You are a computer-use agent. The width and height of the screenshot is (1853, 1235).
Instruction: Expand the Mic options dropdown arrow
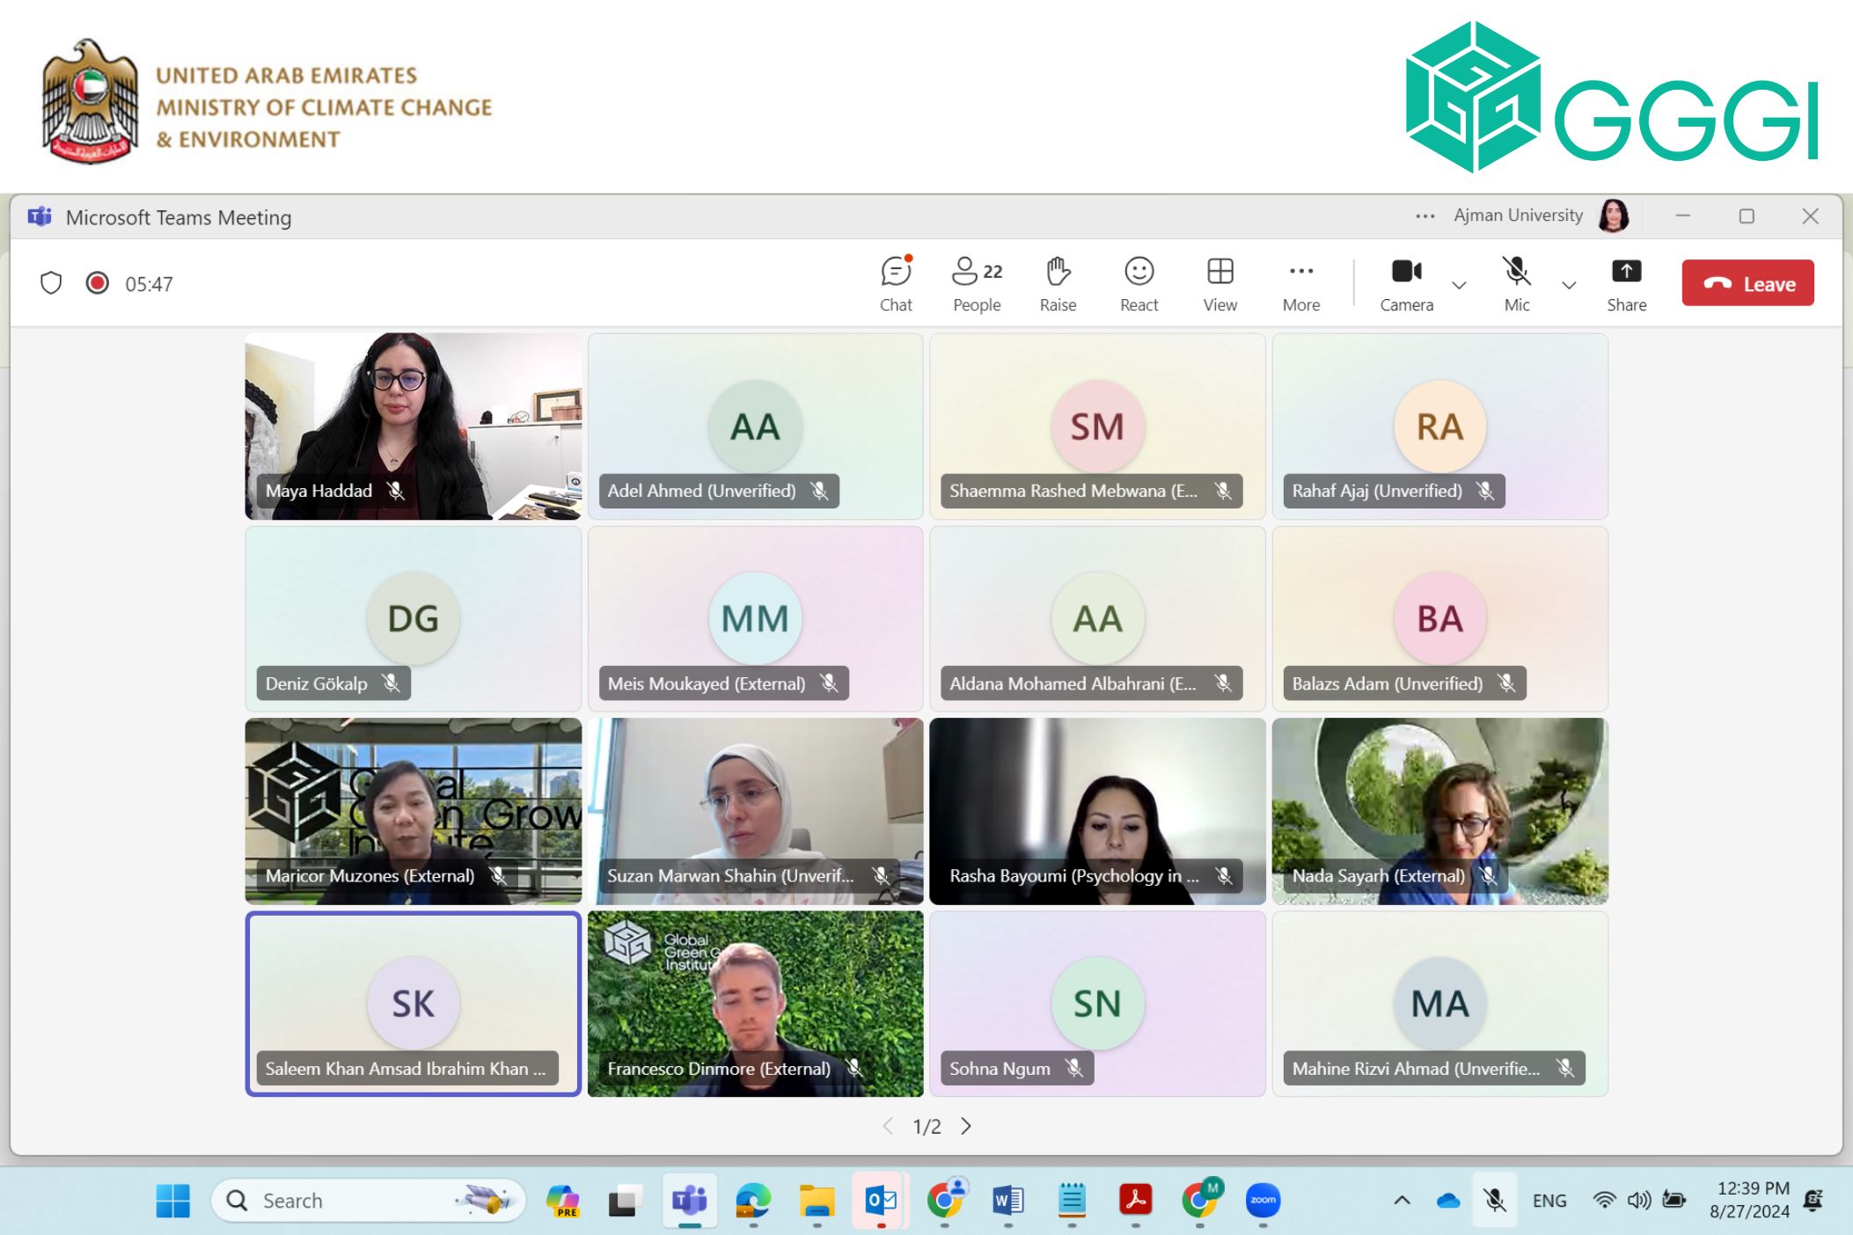tap(1569, 285)
